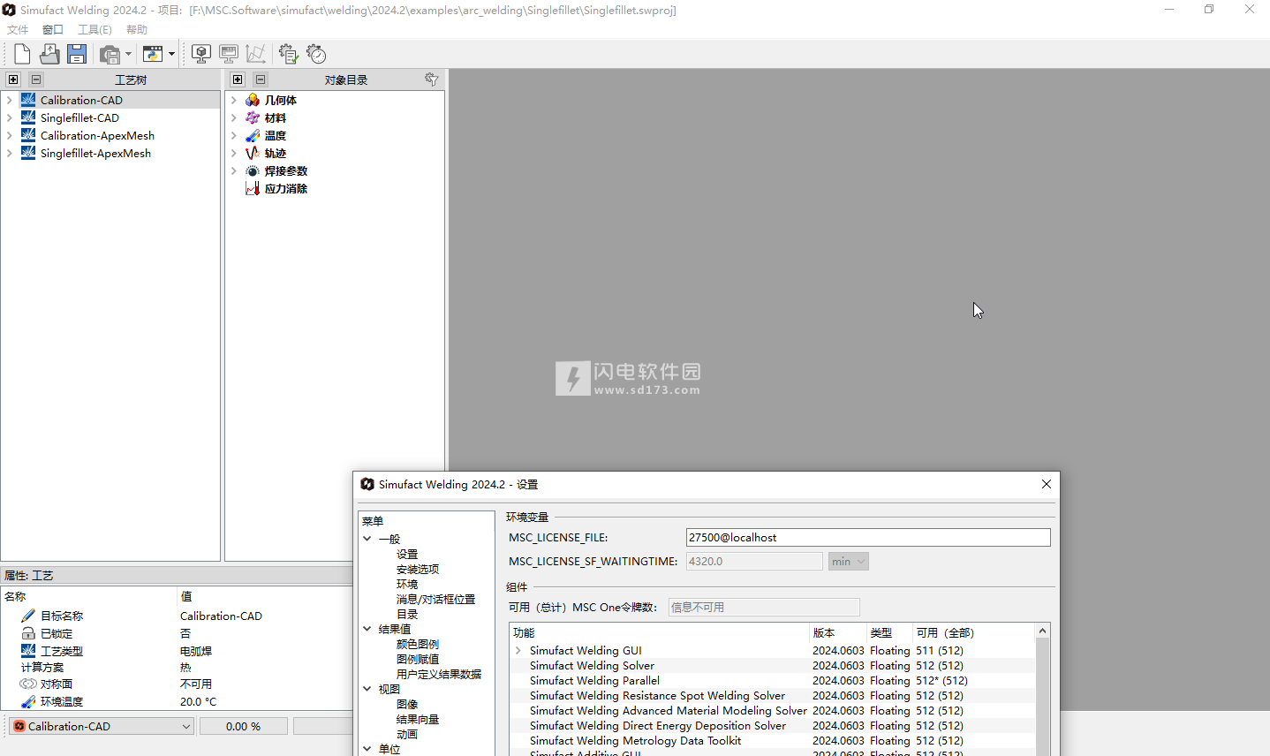The width and height of the screenshot is (1270, 756).
Task: Click the 对称面 symmetry icon in properties
Action: pos(28,684)
